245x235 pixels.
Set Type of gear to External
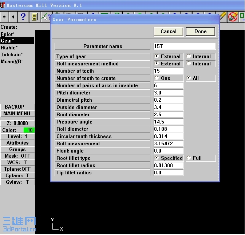point(169,56)
